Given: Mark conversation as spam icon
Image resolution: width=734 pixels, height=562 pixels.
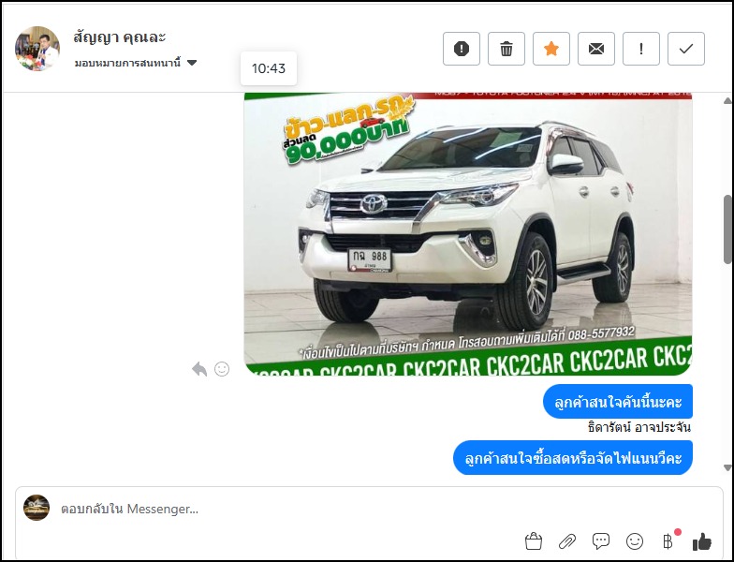Looking at the screenshot, I should click(461, 49).
